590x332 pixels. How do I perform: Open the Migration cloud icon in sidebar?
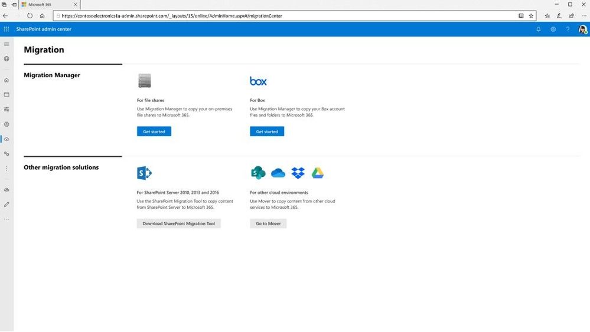click(x=6, y=139)
